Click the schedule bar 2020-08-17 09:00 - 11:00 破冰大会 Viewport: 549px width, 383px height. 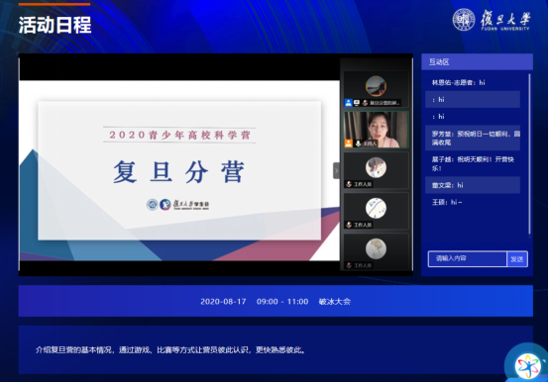tap(275, 301)
